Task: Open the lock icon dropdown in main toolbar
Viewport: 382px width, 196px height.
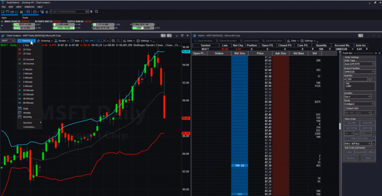Action: click(35, 12)
